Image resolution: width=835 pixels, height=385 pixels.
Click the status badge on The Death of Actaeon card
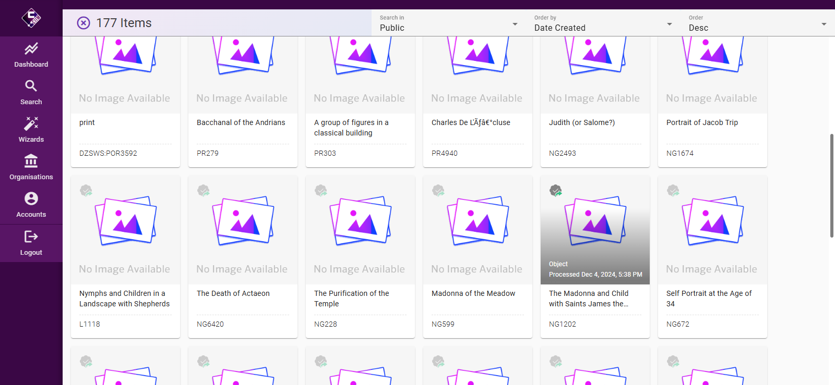[204, 191]
